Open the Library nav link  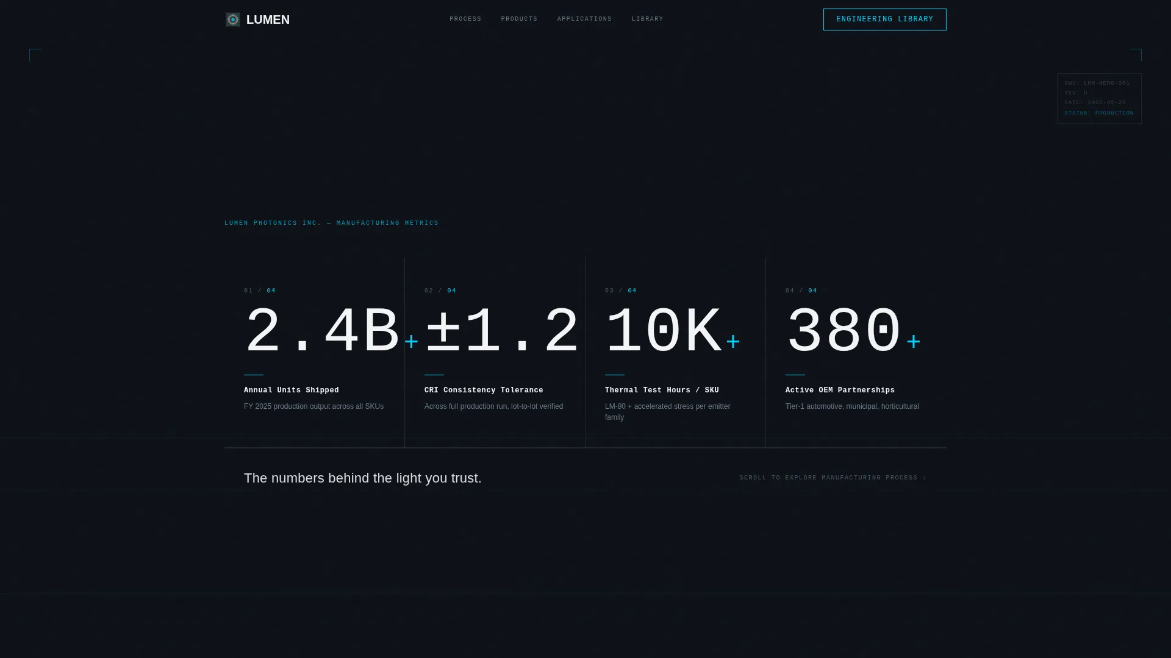[x=647, y=19]
